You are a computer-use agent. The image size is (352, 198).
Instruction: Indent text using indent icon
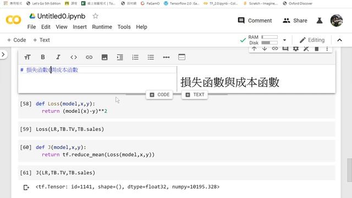coord(120,57)
